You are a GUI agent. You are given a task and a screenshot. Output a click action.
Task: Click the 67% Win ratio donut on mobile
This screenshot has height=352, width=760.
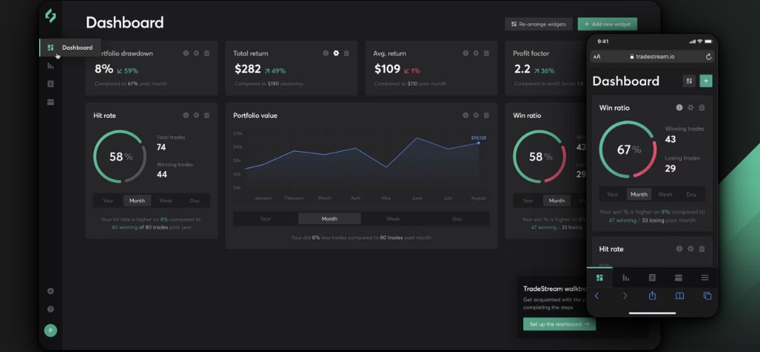tap(628, 150)
